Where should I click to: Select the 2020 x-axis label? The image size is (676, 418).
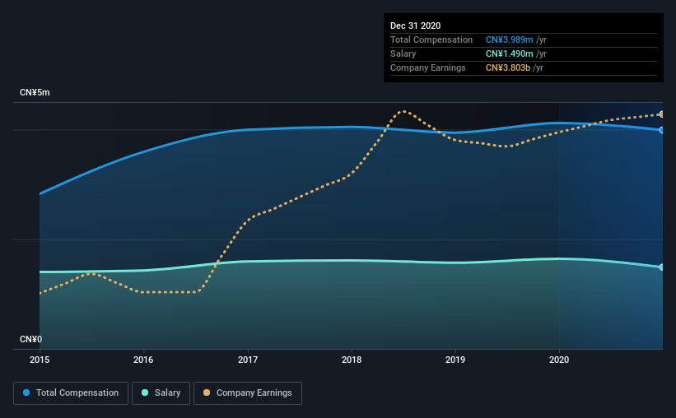click(x=559, y=360)
